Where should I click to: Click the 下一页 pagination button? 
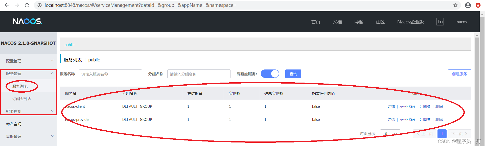(x=459, y=134)
